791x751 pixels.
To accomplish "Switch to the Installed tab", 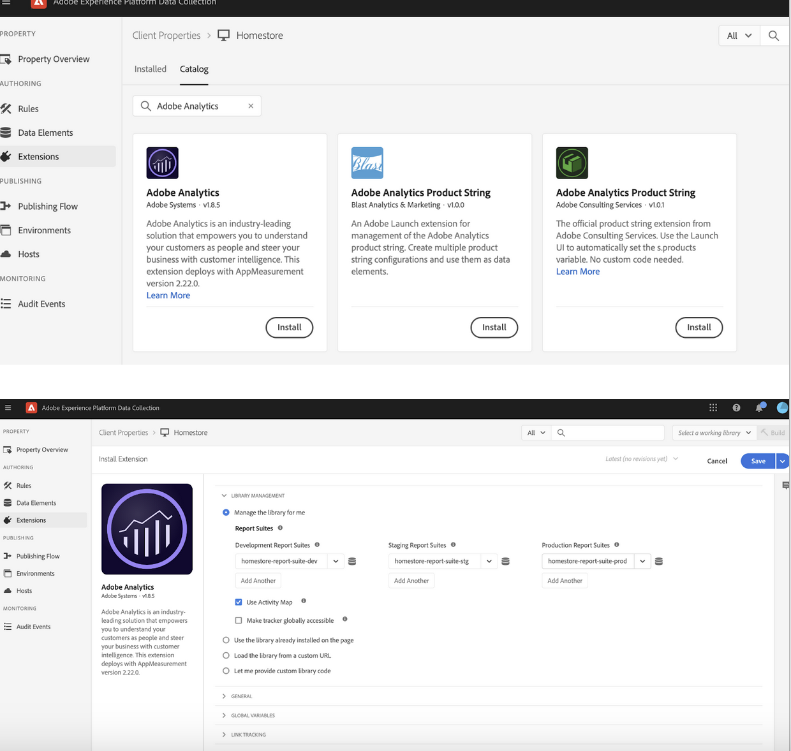I will (x=151, y=69).
